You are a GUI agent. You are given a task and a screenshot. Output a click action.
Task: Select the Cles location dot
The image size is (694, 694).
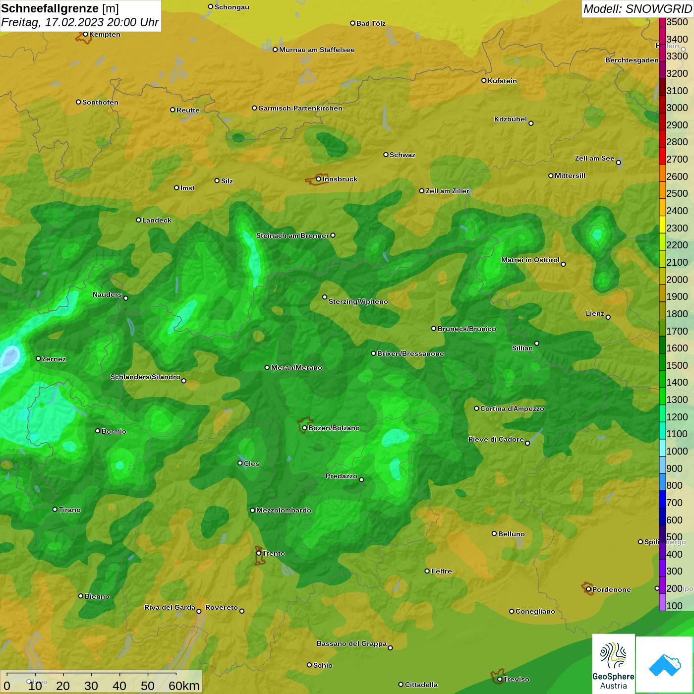tap(240, 463)
